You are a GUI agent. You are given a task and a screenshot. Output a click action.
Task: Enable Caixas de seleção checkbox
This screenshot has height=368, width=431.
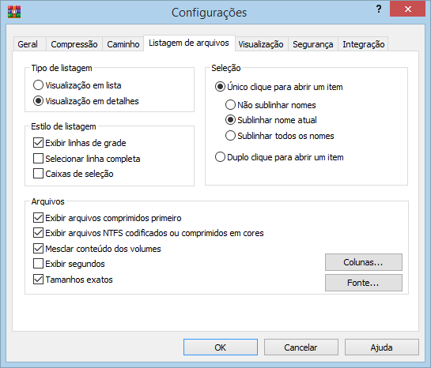[73, 174]
